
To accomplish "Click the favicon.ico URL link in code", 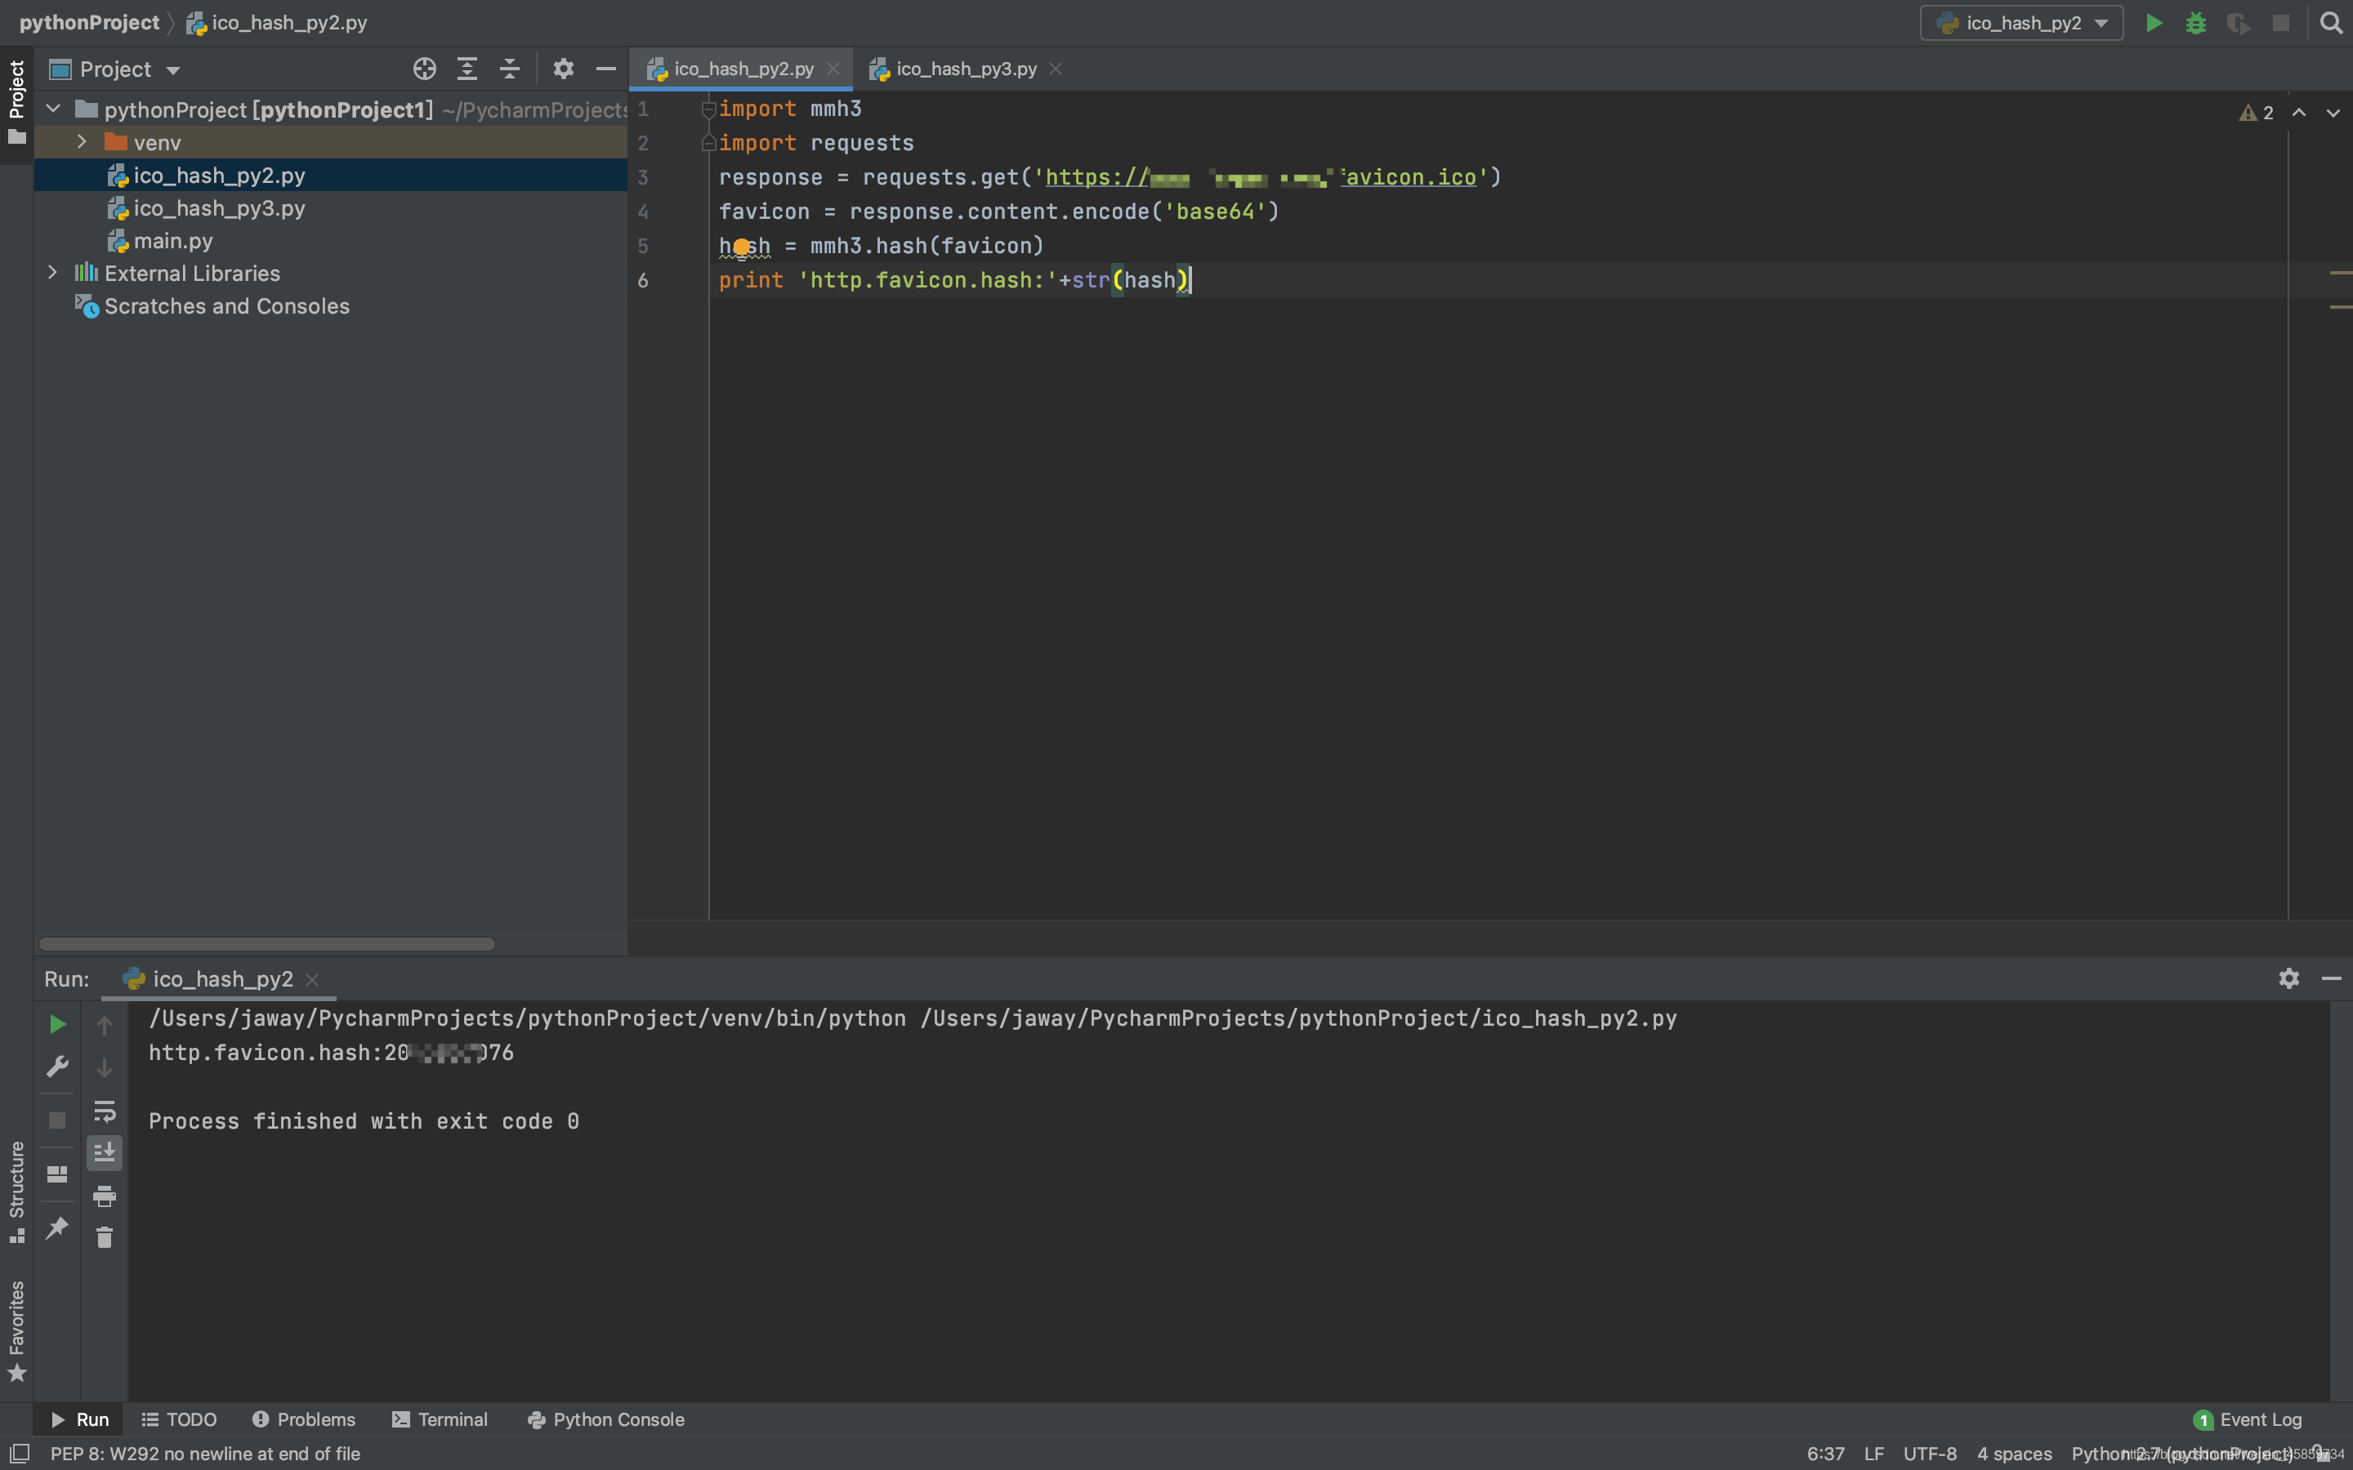I will click(1411, 177).
